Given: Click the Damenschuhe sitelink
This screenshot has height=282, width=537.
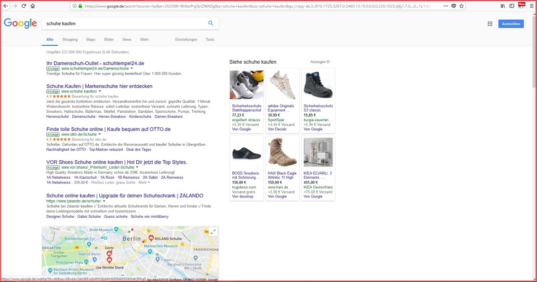Looking at the screenshot, I should point(84,117).
